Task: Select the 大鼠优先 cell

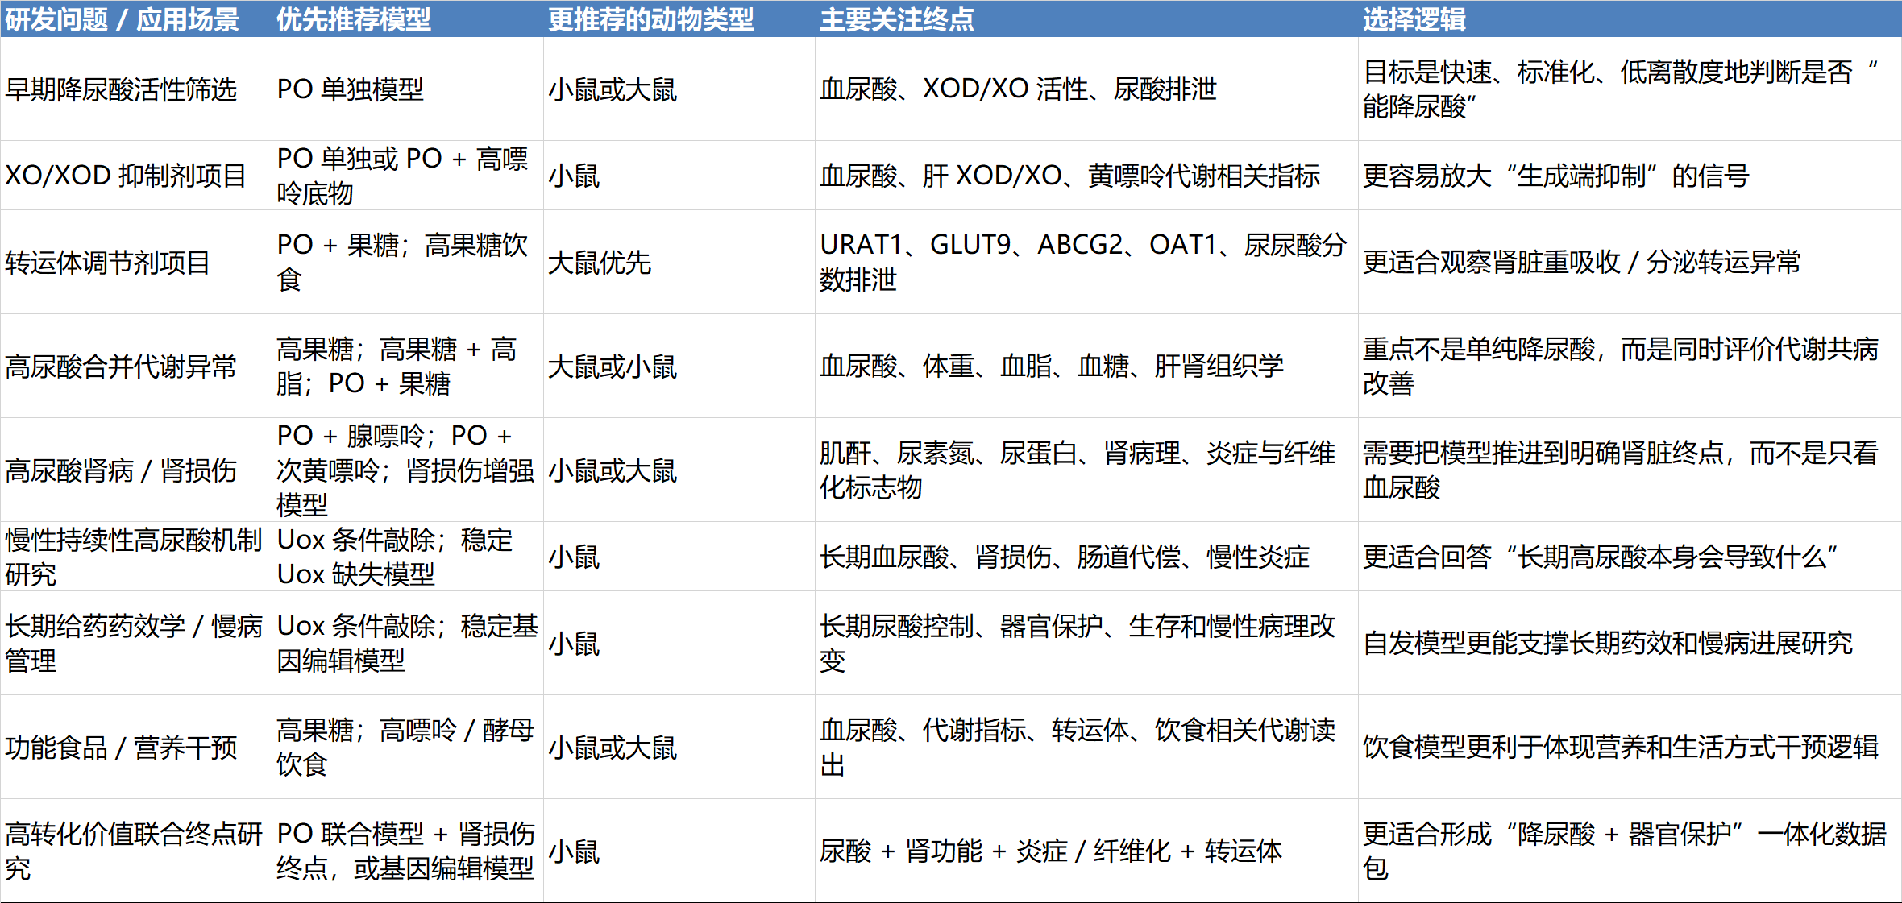Action: coord(600,263)
